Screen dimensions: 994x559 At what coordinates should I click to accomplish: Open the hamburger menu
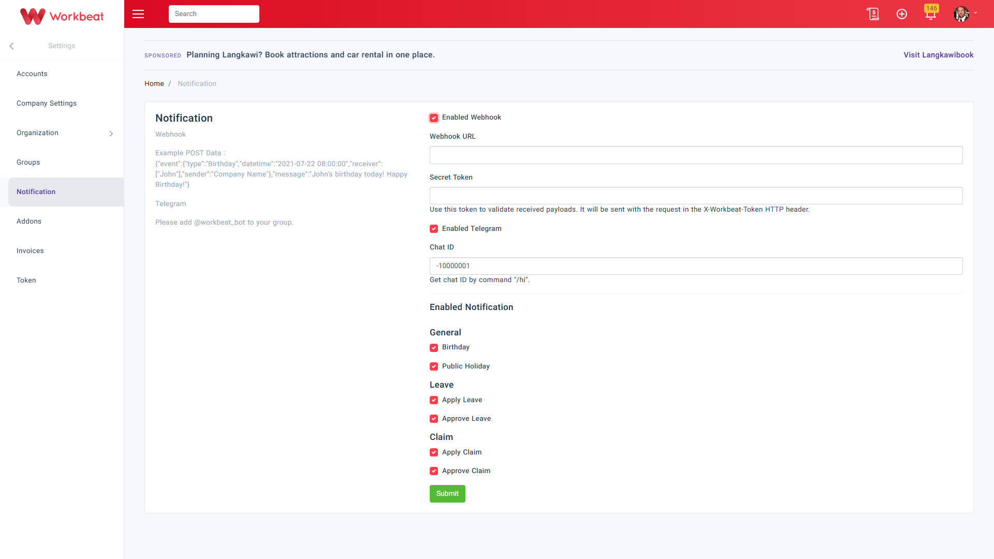pos(138,14)
